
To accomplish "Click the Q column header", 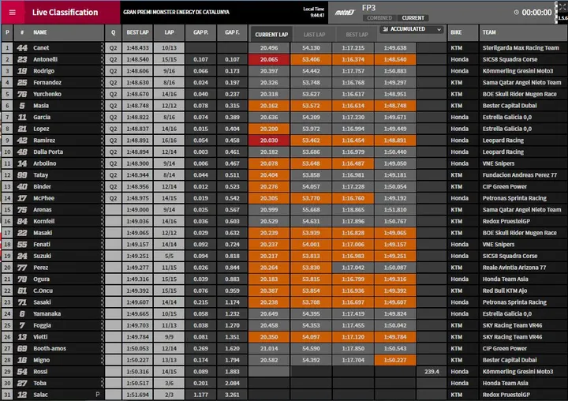I will 113,32.
